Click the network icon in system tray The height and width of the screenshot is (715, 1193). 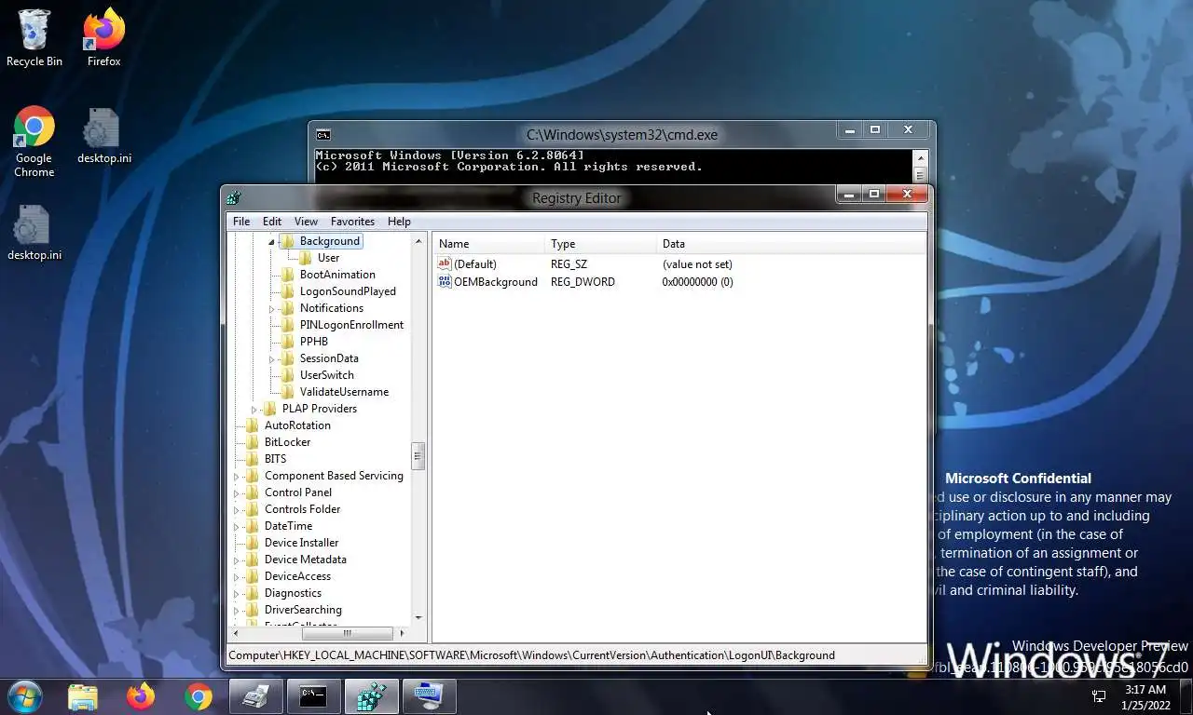[1100, 696]
